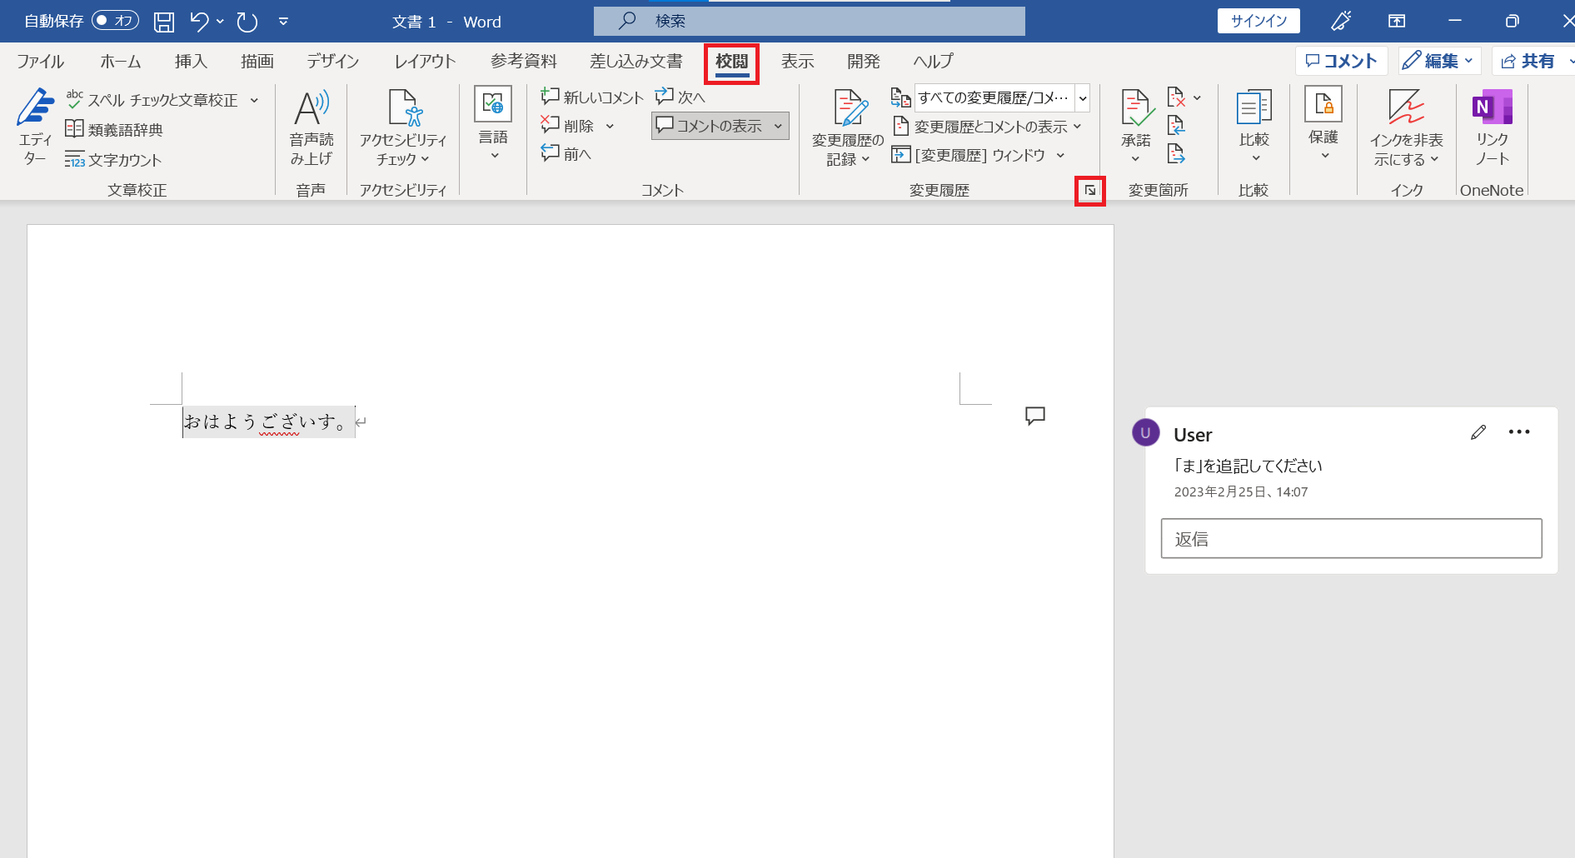Viewport: 1575px width, 858px height.
Task: Undo the last action
Action: pyautogui.click(x=199, y=22)
